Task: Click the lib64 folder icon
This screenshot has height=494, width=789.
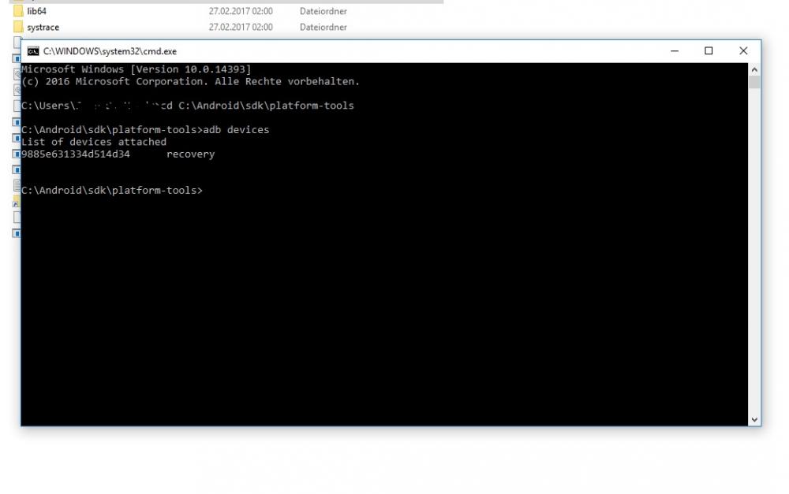Action: [18, 11]
